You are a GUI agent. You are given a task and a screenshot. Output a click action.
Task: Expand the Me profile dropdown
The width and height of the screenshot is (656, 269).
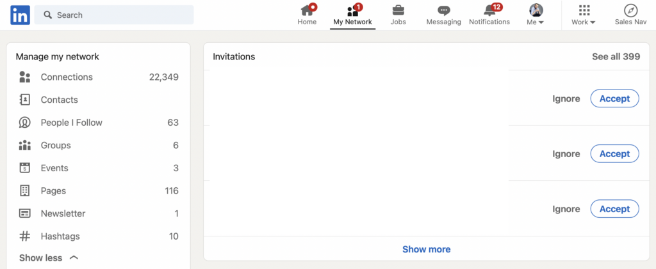[536, 15]
